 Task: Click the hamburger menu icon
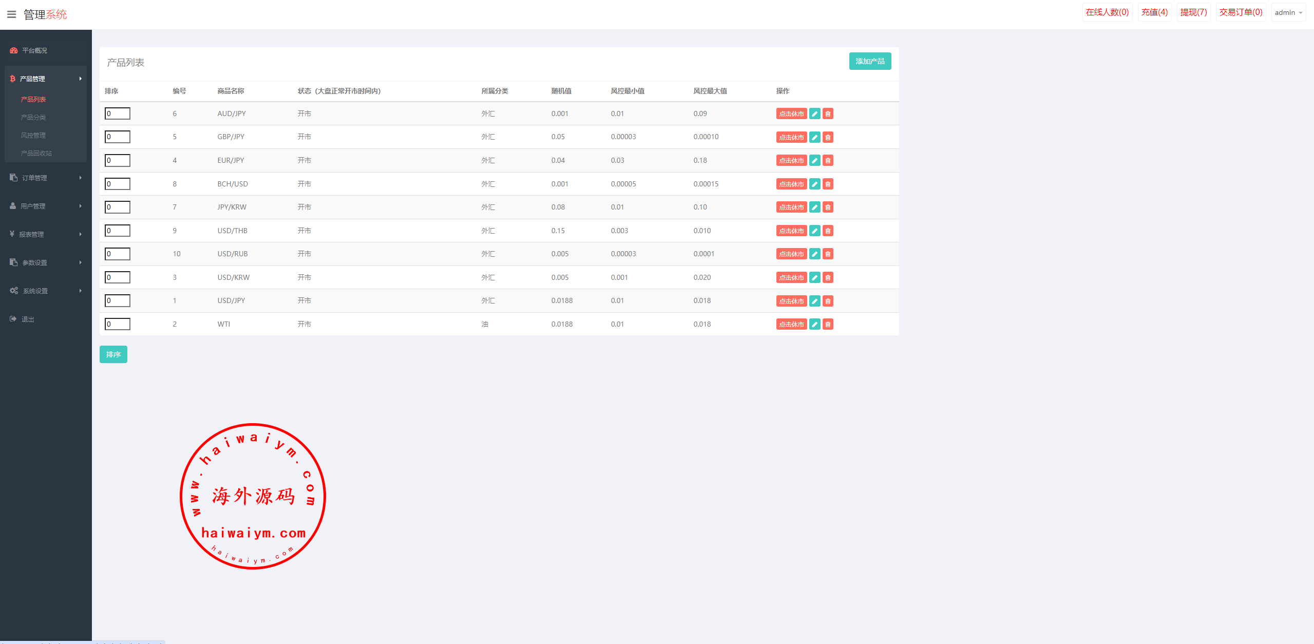click(11, 14)
